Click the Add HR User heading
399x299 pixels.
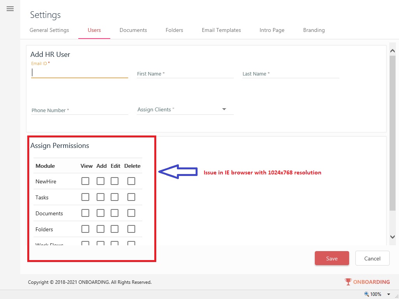(50, 55)
